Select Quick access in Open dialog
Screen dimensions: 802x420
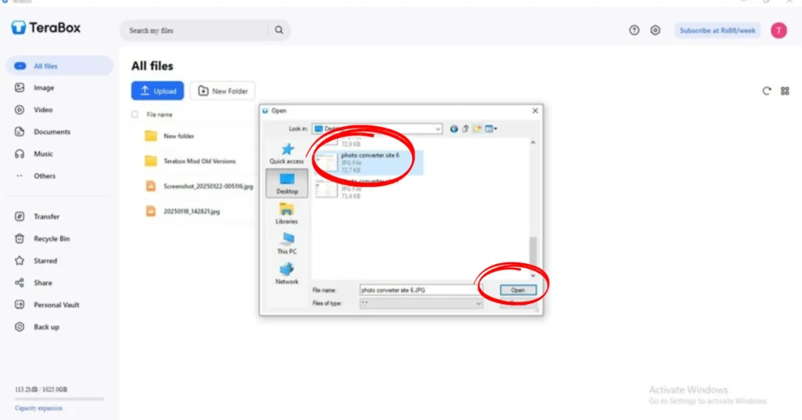(287, 154)
